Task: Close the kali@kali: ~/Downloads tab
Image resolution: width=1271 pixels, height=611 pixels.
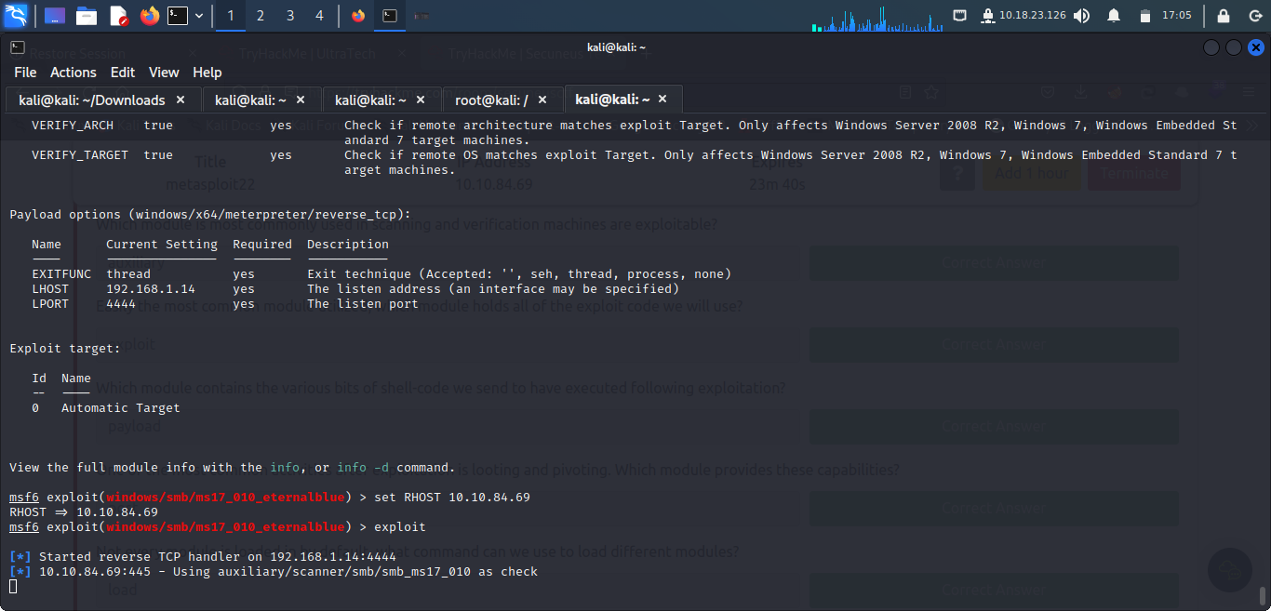Action: pos(181,100)
